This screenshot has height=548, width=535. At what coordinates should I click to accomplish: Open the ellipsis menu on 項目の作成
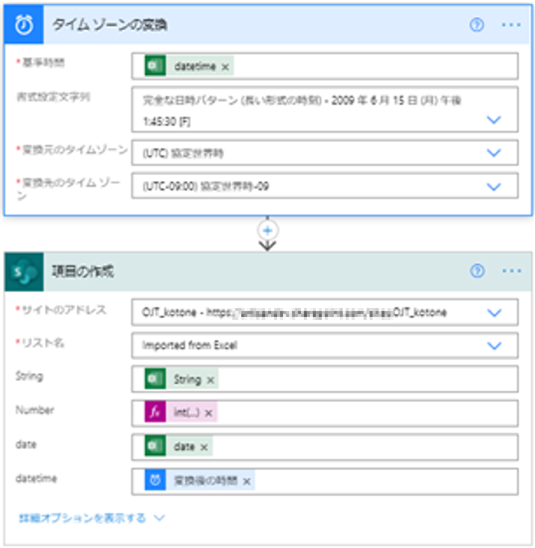(511, 272)
